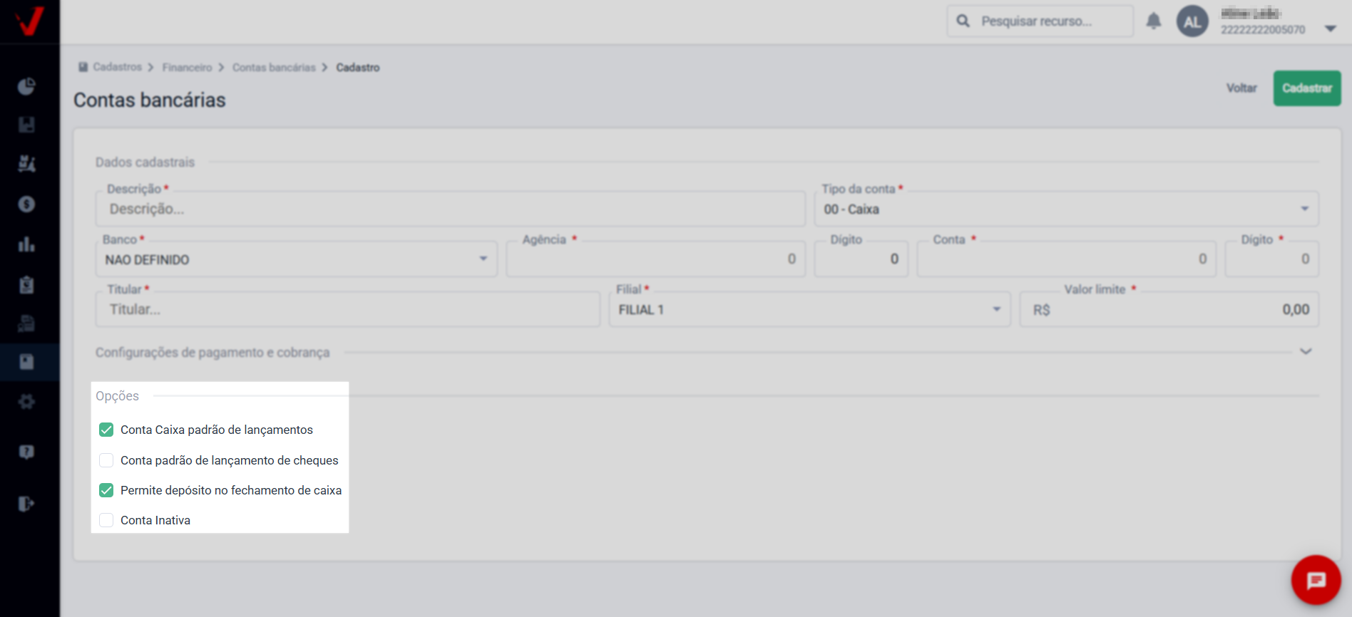Viewport: 1352px width, 617px height.
Task: Click the red V logo in the sidebar
Action: 29,21
